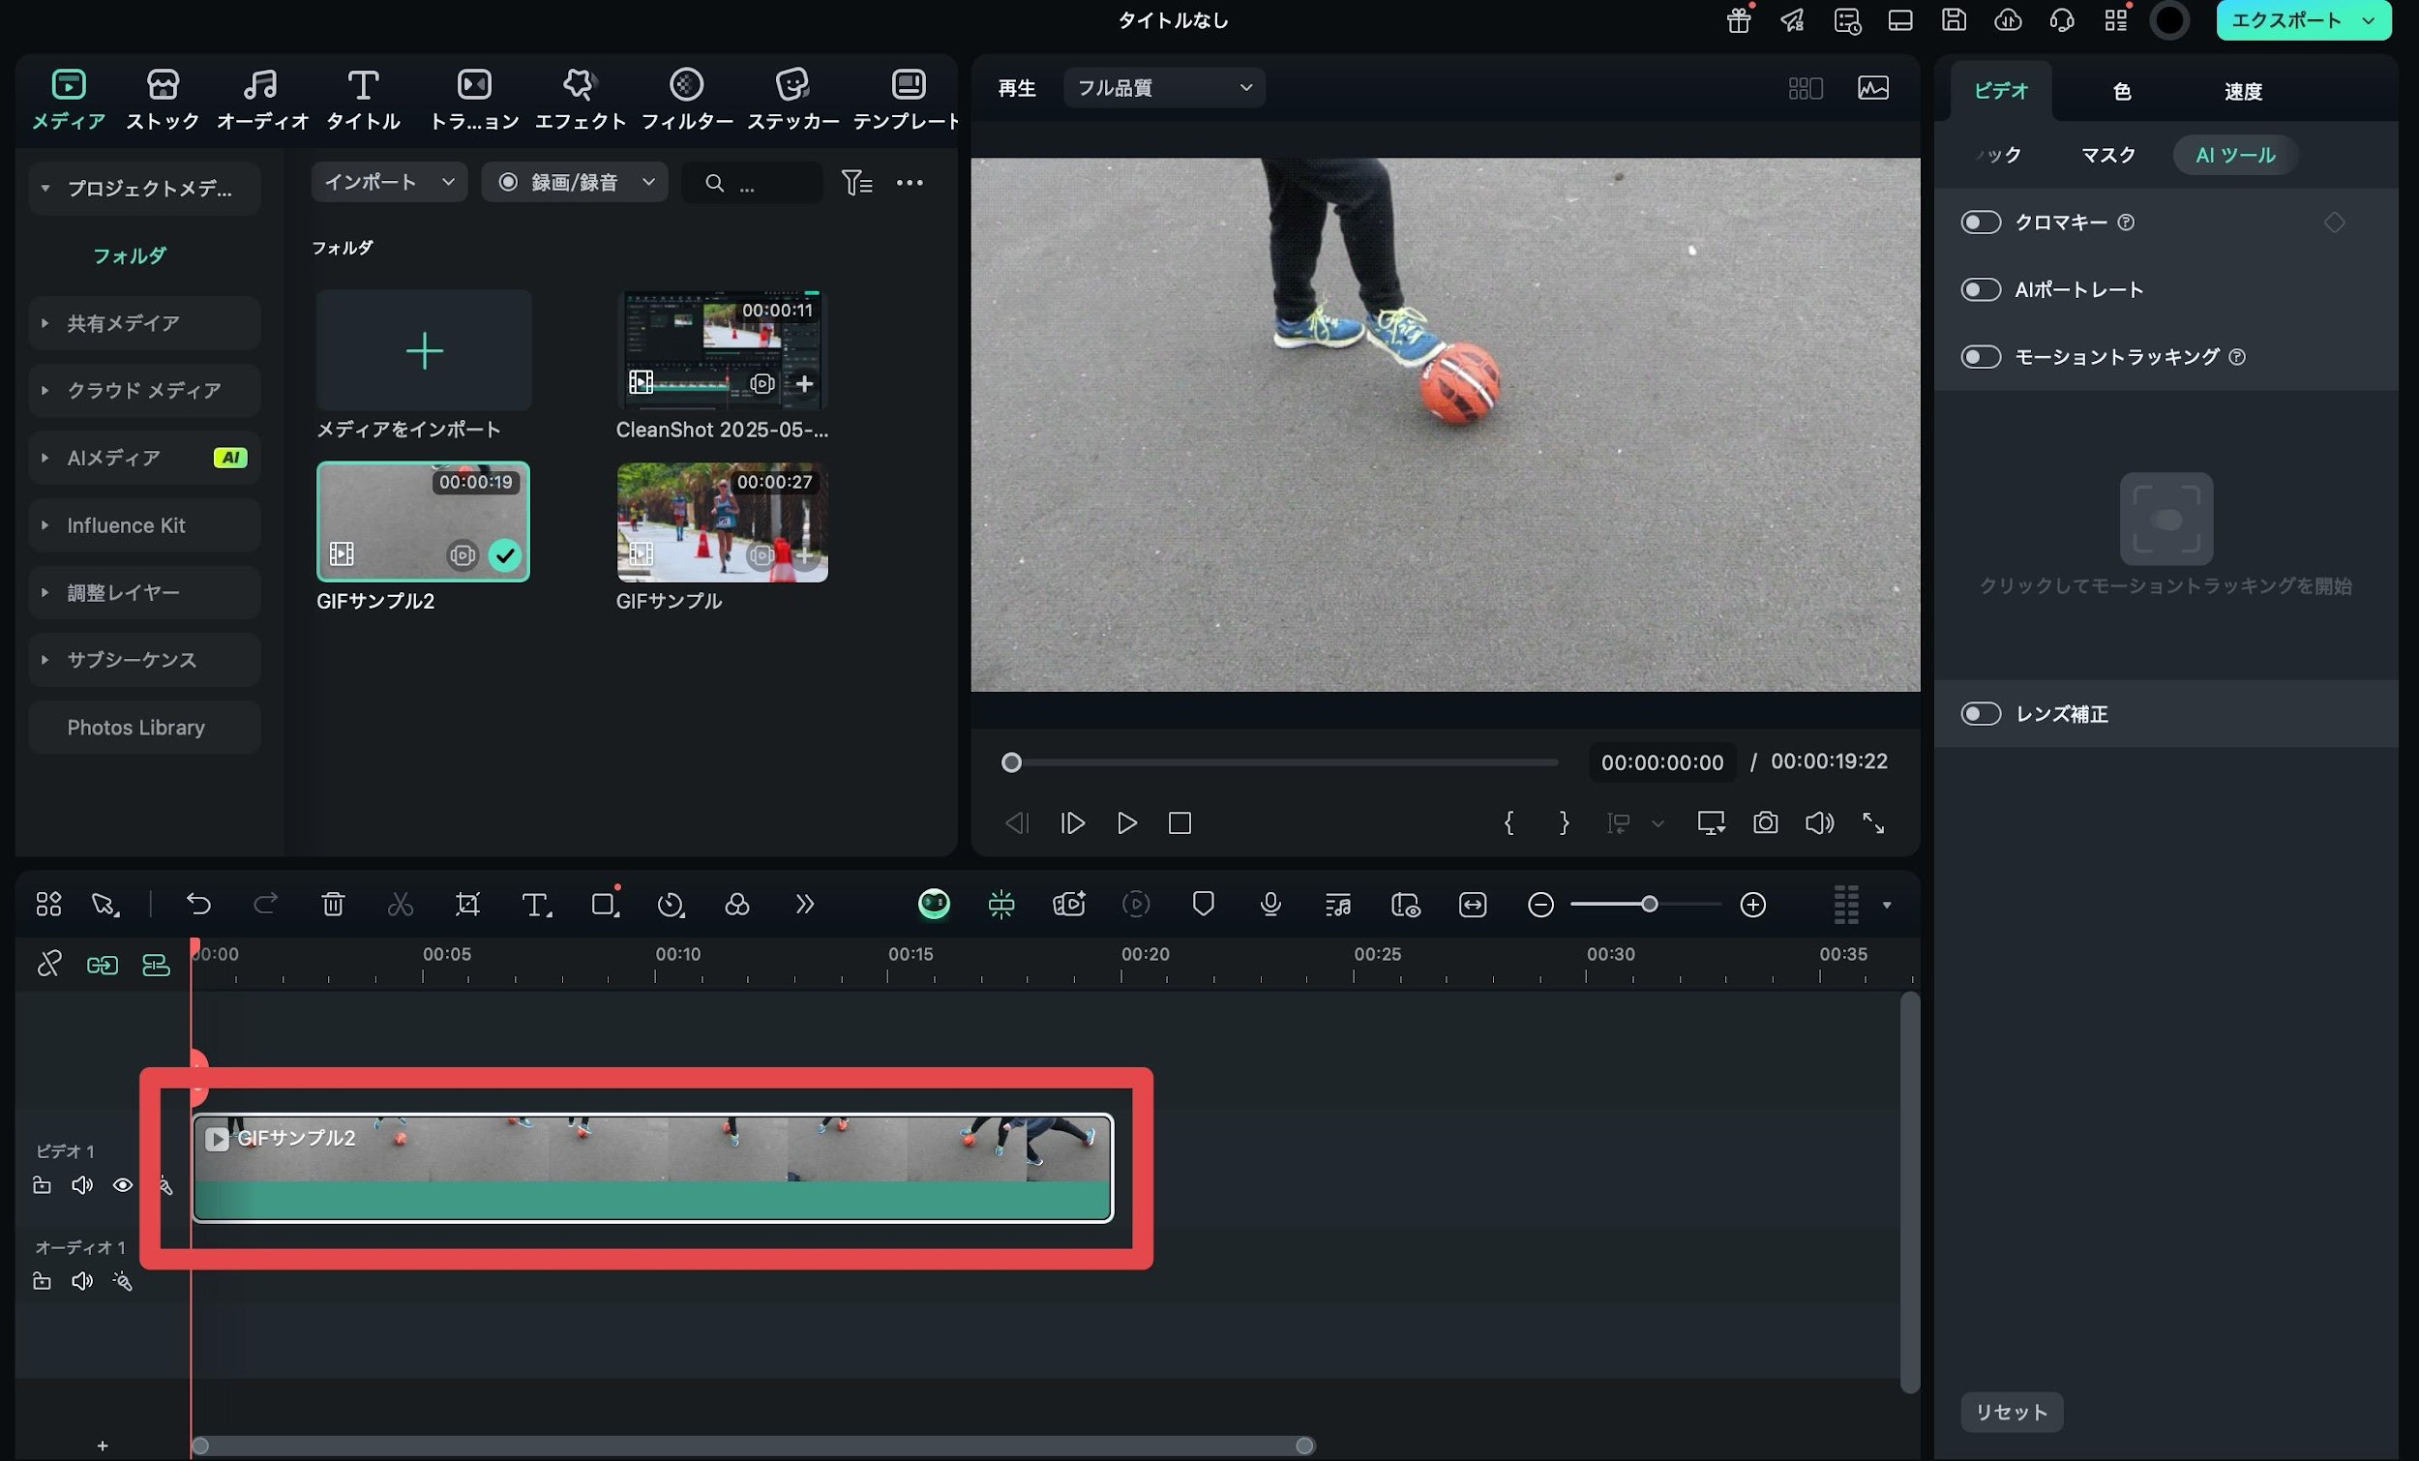Play the preview video
Screen dimensions: 2419x1461
(1126, 822)
